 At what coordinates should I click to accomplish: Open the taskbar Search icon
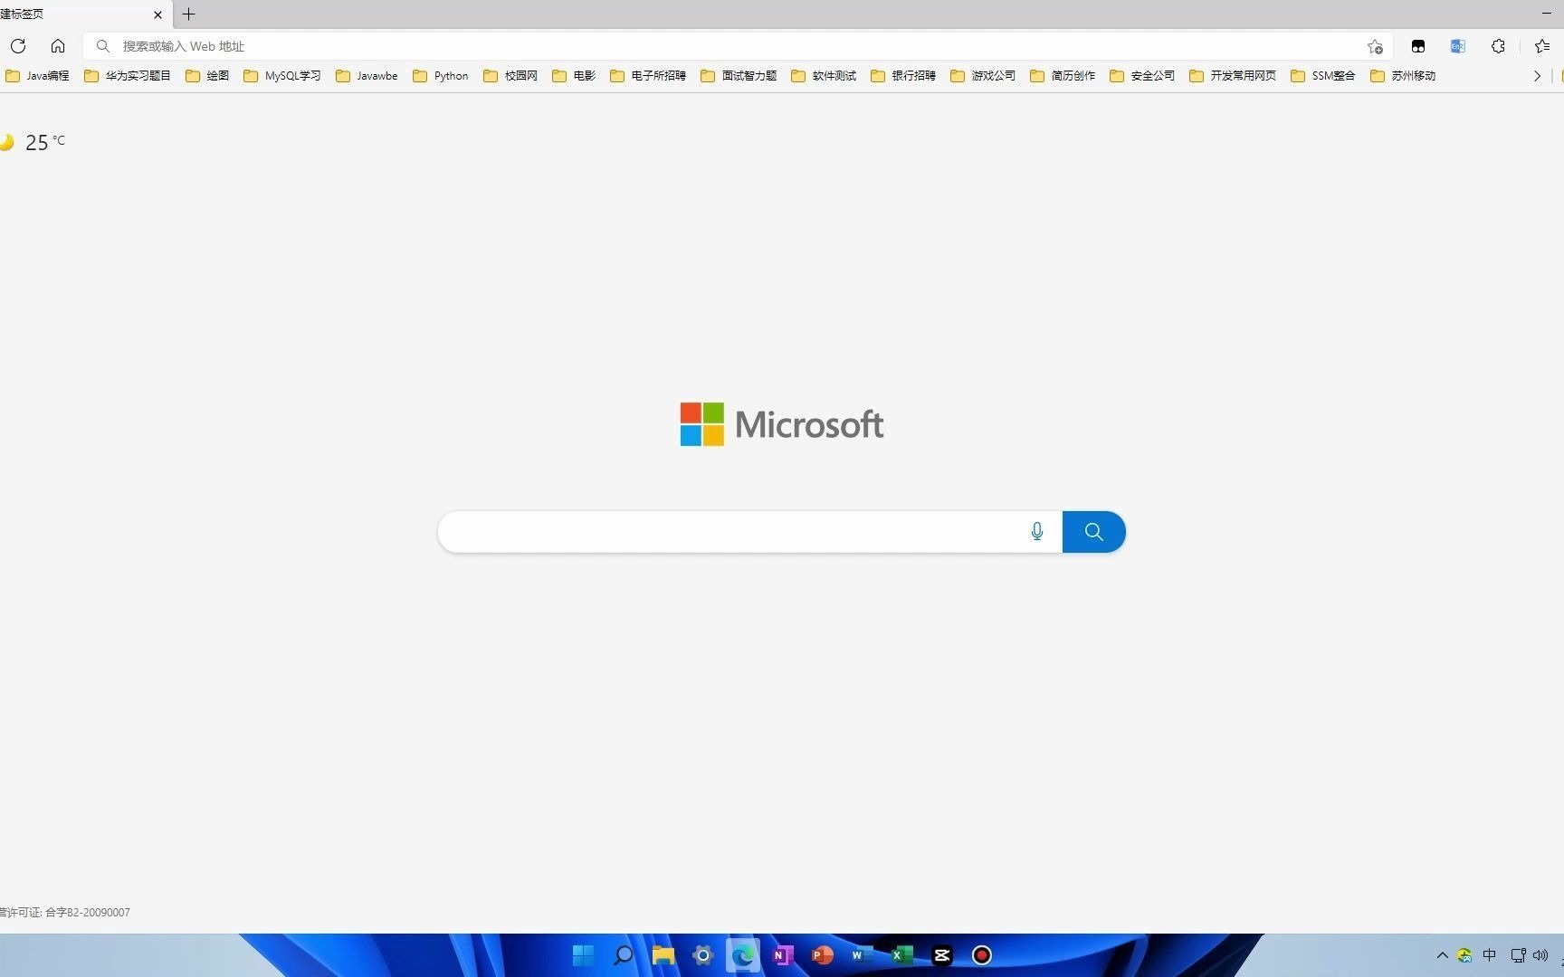click(624, 955)
